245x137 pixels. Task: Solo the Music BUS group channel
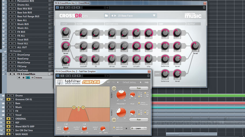[14, 24]
